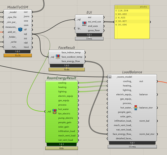Click the 13.7s profiler bar under ModelToOSM
The height and width of the screenshot is (155, 167).
18,55
